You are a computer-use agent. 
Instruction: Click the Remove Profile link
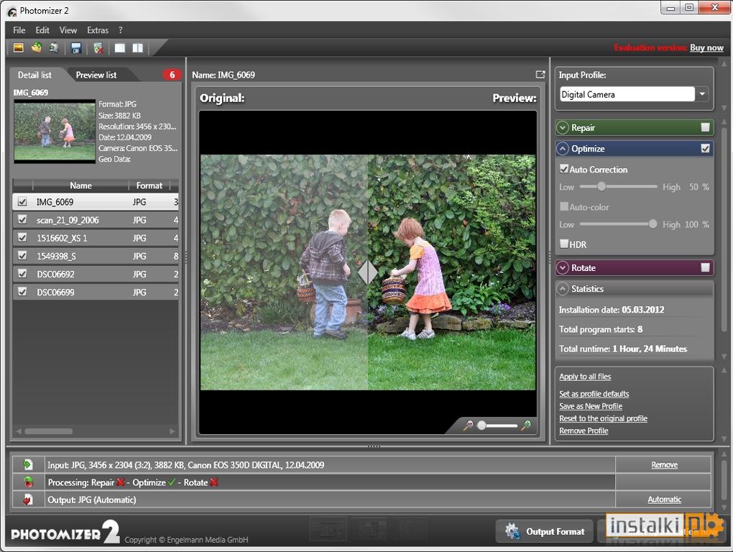pyautogui.click(x=584, y=431)
